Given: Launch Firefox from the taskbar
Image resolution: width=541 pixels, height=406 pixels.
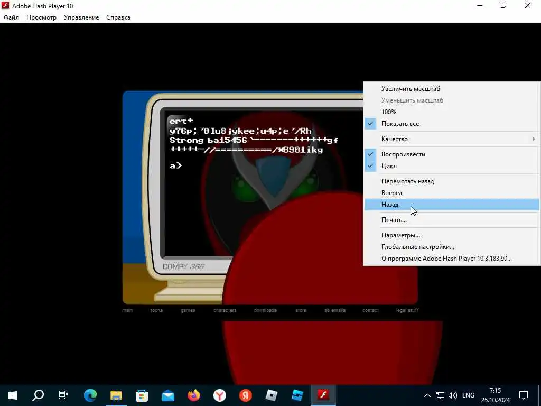Looking at the screenshot, I should (x=194, y=395).
